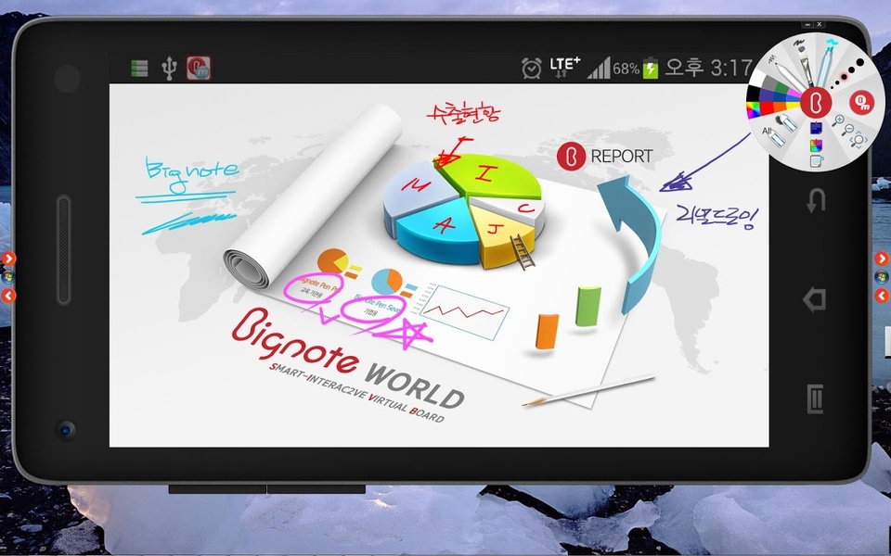Click the left-edge red left-arrow button
Image resolution: width=891 pixels, height=556 pixels.
pyautogui.click(x=8, y=296)
